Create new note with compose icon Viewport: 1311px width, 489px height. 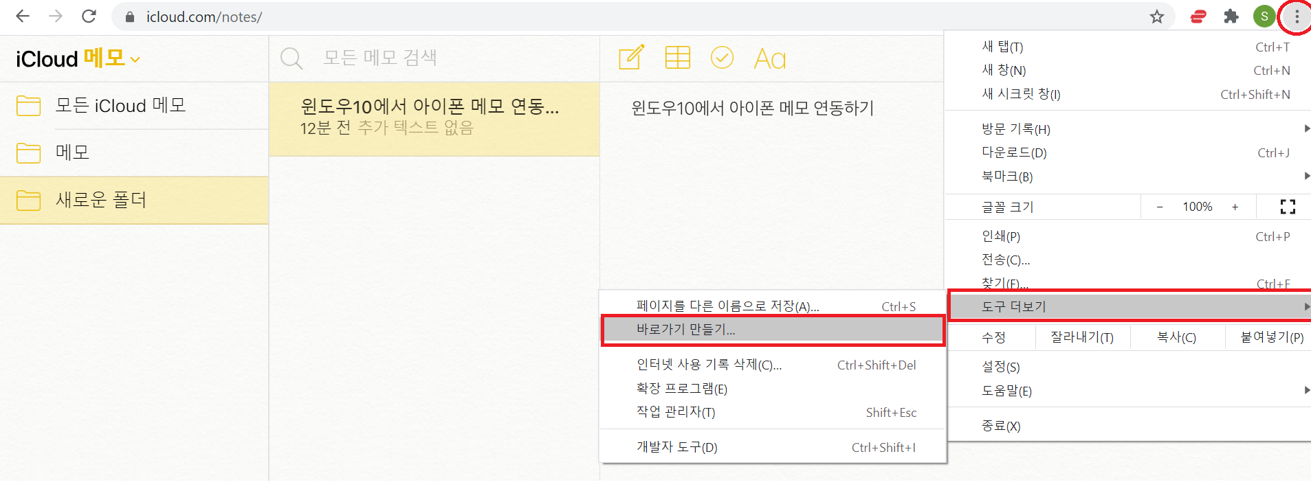(631, 58)
